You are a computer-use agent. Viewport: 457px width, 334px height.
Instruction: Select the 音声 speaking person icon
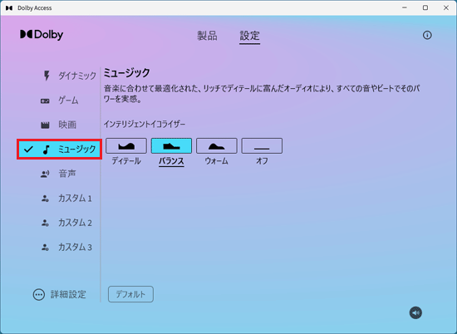[x=45, y=174]
